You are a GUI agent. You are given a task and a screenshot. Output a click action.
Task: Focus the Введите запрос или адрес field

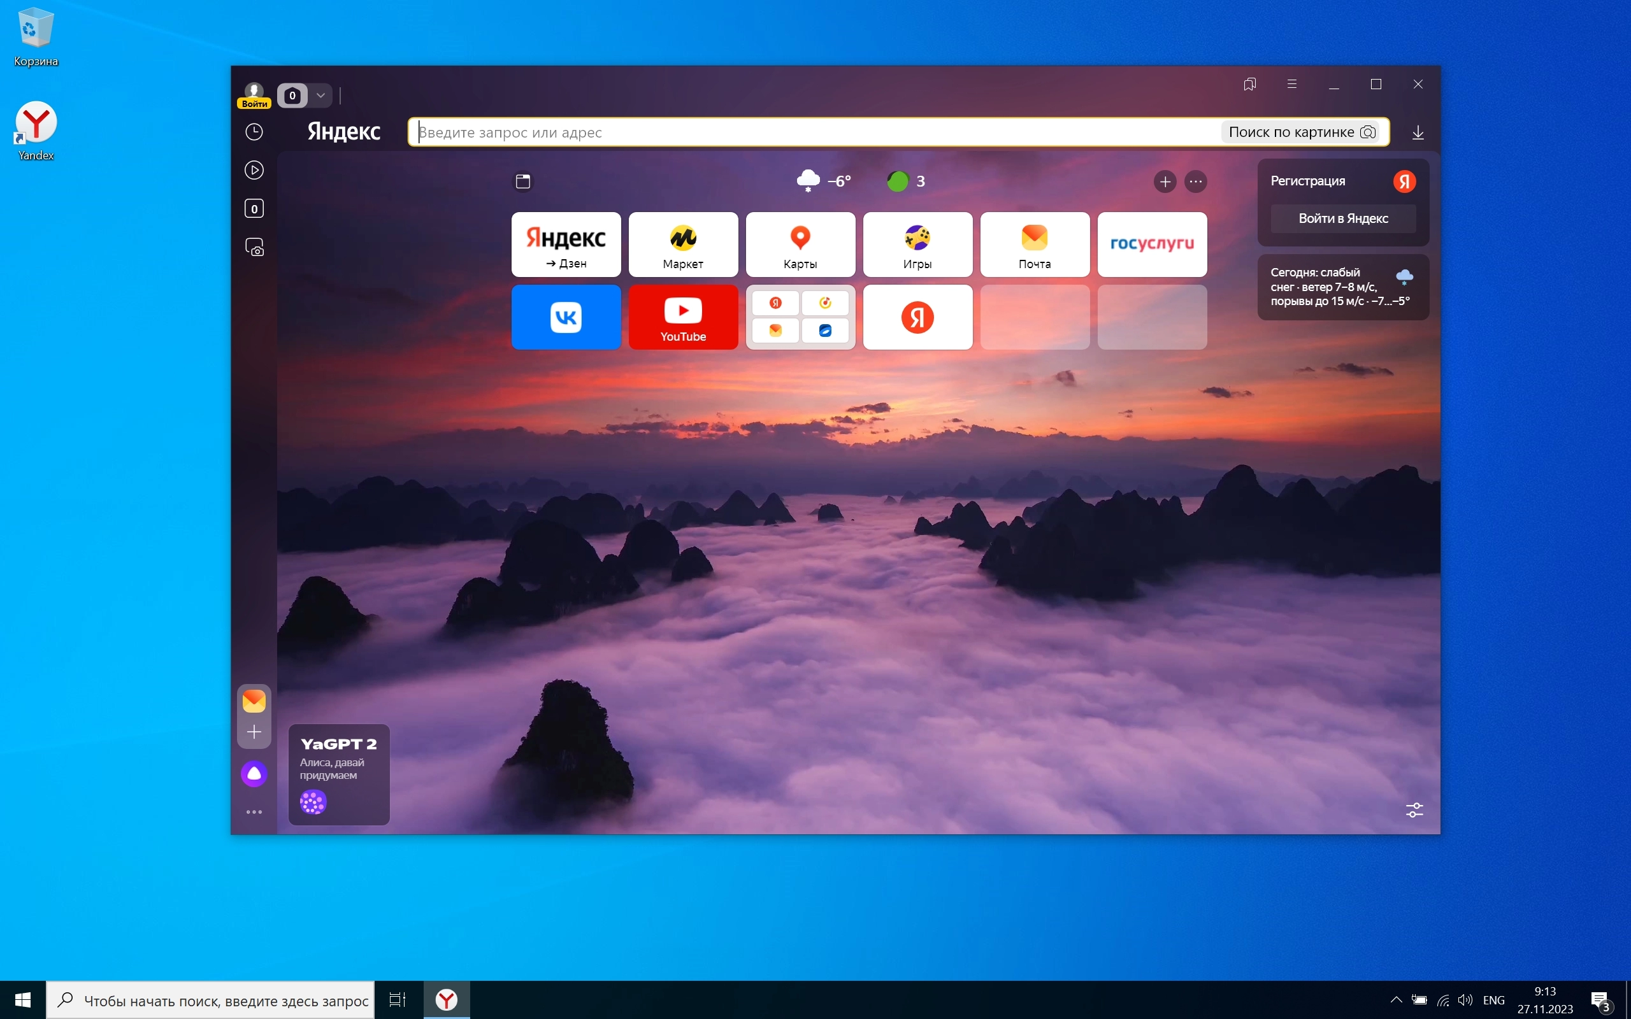pos(808,132)
